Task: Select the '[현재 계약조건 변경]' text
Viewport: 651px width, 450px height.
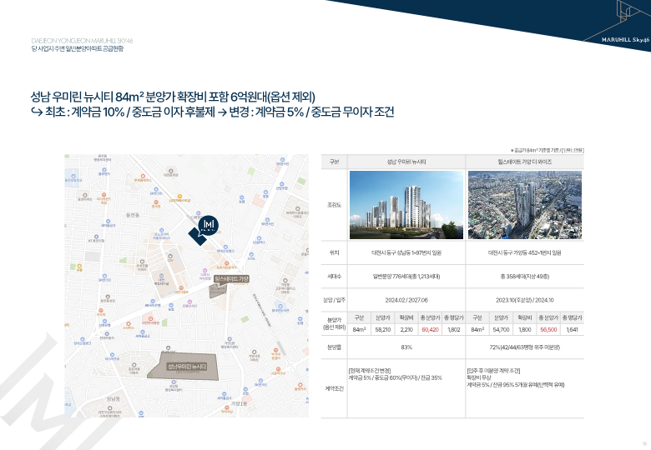Action: click(370, 371)
